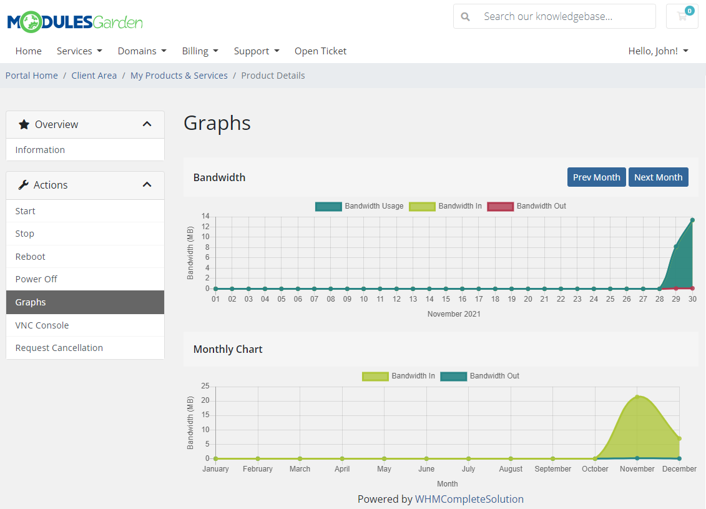This screenshot has width=706, height=509.
Task: Click the ModulesGarden logo
Action: (x=74, y=21)
